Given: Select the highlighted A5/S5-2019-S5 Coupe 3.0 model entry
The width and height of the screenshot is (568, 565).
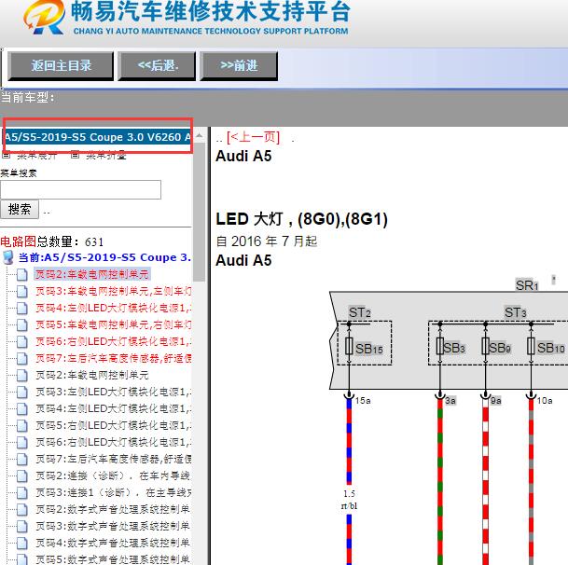Looking at the screenshot, I should [97, 137].
